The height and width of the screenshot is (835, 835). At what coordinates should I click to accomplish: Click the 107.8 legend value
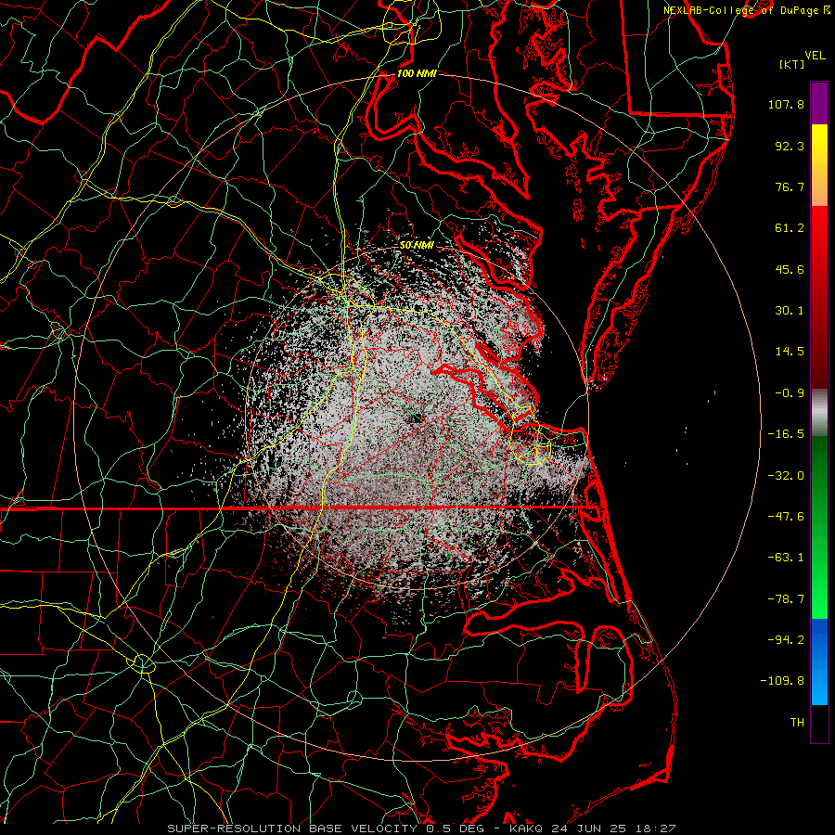(x=786, y=104)
